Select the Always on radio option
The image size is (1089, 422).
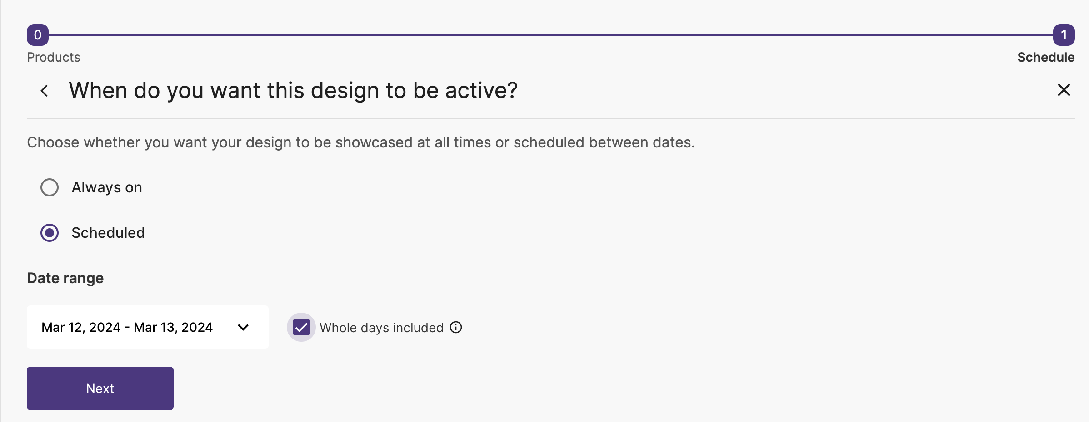[x=50, y=187]
